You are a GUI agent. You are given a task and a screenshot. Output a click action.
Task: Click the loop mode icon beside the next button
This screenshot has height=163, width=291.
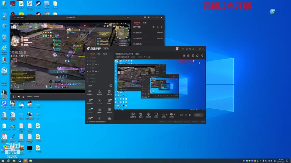(23, 97)
